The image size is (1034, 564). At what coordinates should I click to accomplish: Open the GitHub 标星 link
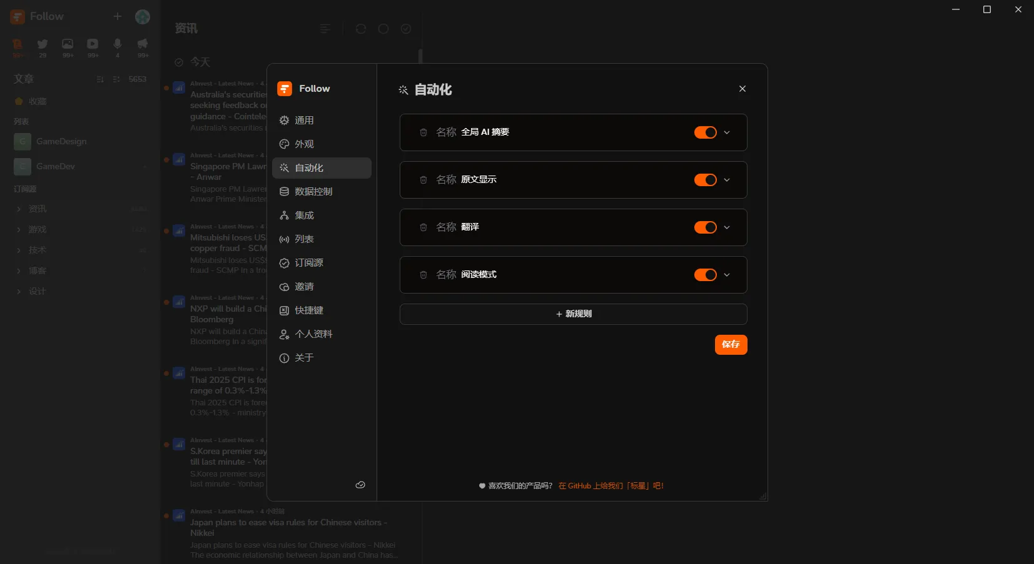(611, 486)
